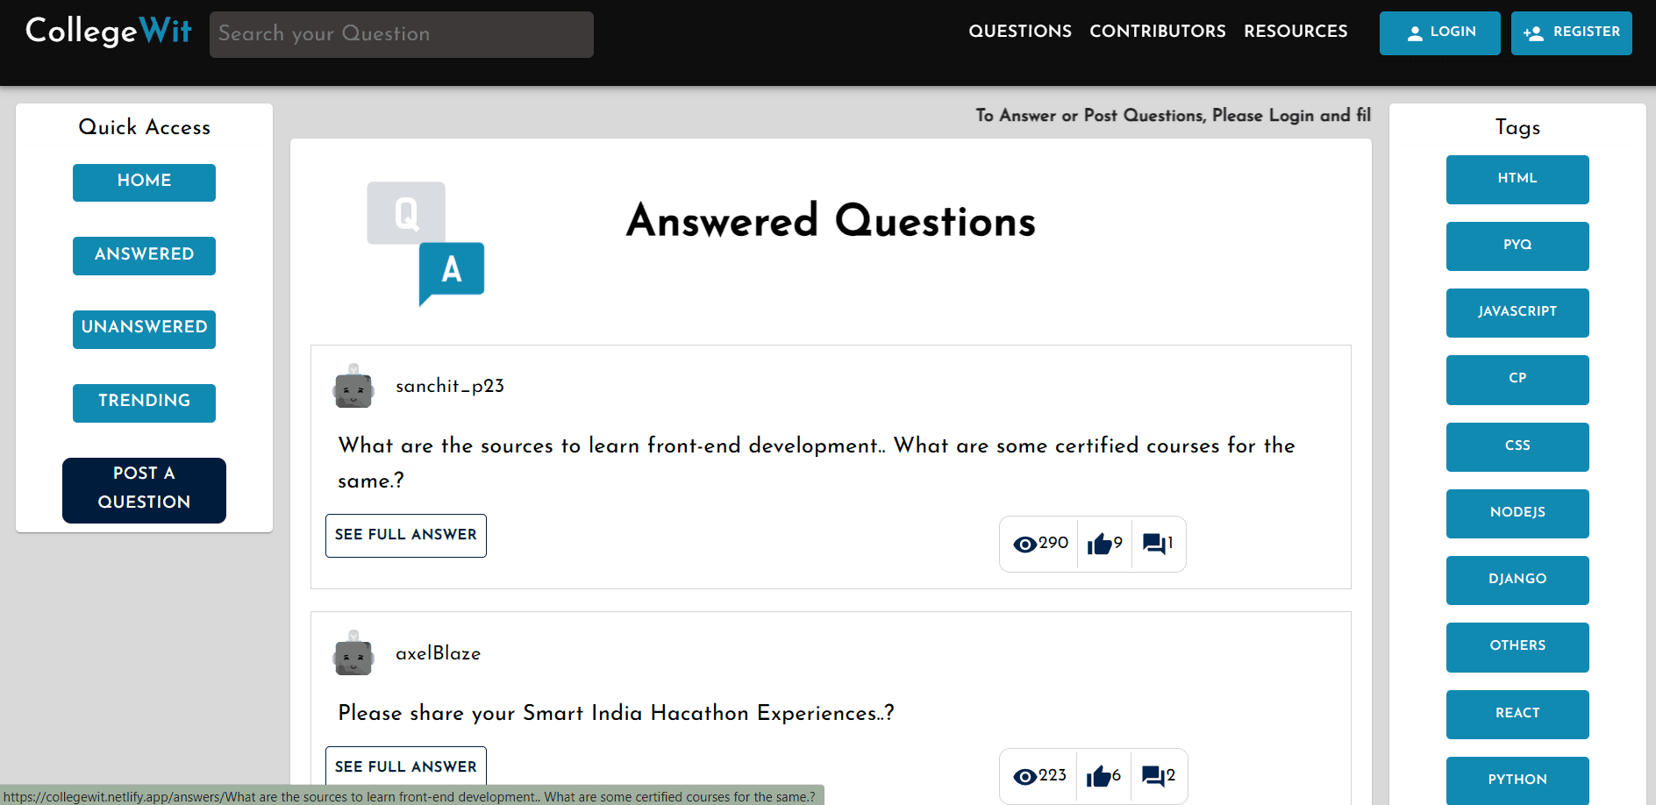
Task: Click the Q&A speech bubble logo
Action: pyautogui.click(x=425, y=244)
